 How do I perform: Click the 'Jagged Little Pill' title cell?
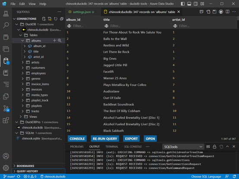(115, 65)
